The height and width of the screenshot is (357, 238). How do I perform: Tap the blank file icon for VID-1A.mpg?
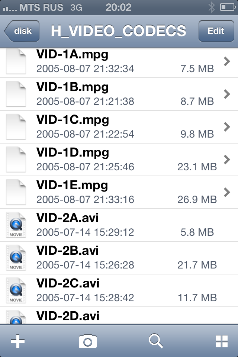pos(16,62)
